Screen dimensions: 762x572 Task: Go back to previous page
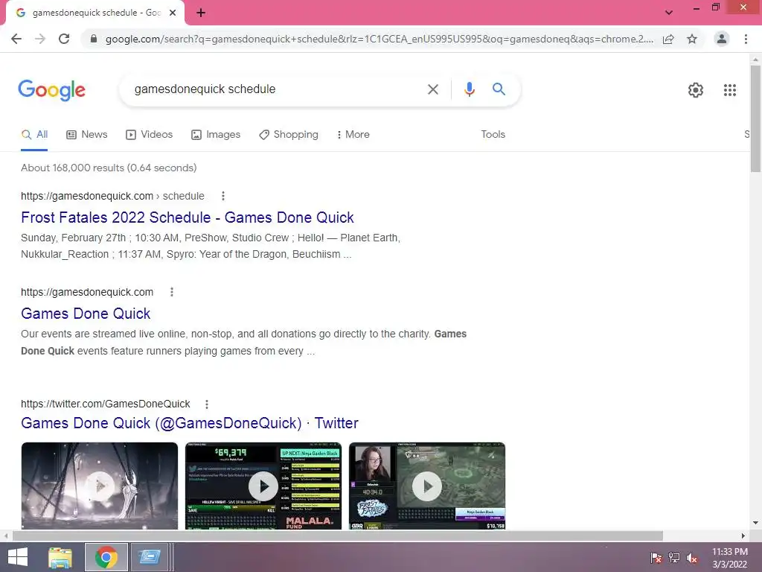pos(16,39)
